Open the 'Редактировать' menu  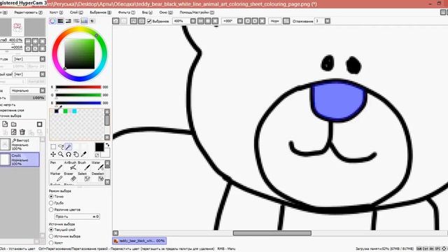(x=28, y=13)
